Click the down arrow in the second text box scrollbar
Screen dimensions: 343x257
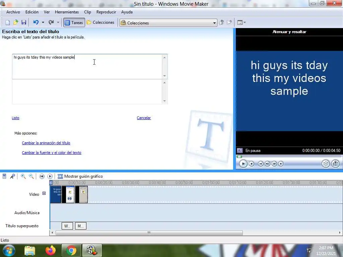point(165,101)
